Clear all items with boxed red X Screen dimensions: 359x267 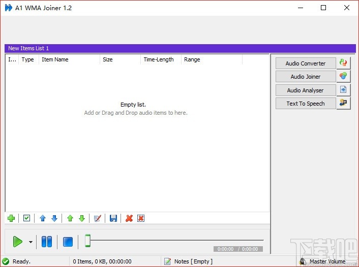pos(141,218)
